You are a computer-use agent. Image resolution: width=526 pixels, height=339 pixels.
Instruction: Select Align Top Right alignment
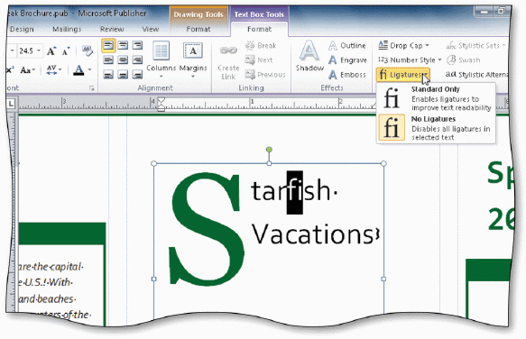[137, 45]
